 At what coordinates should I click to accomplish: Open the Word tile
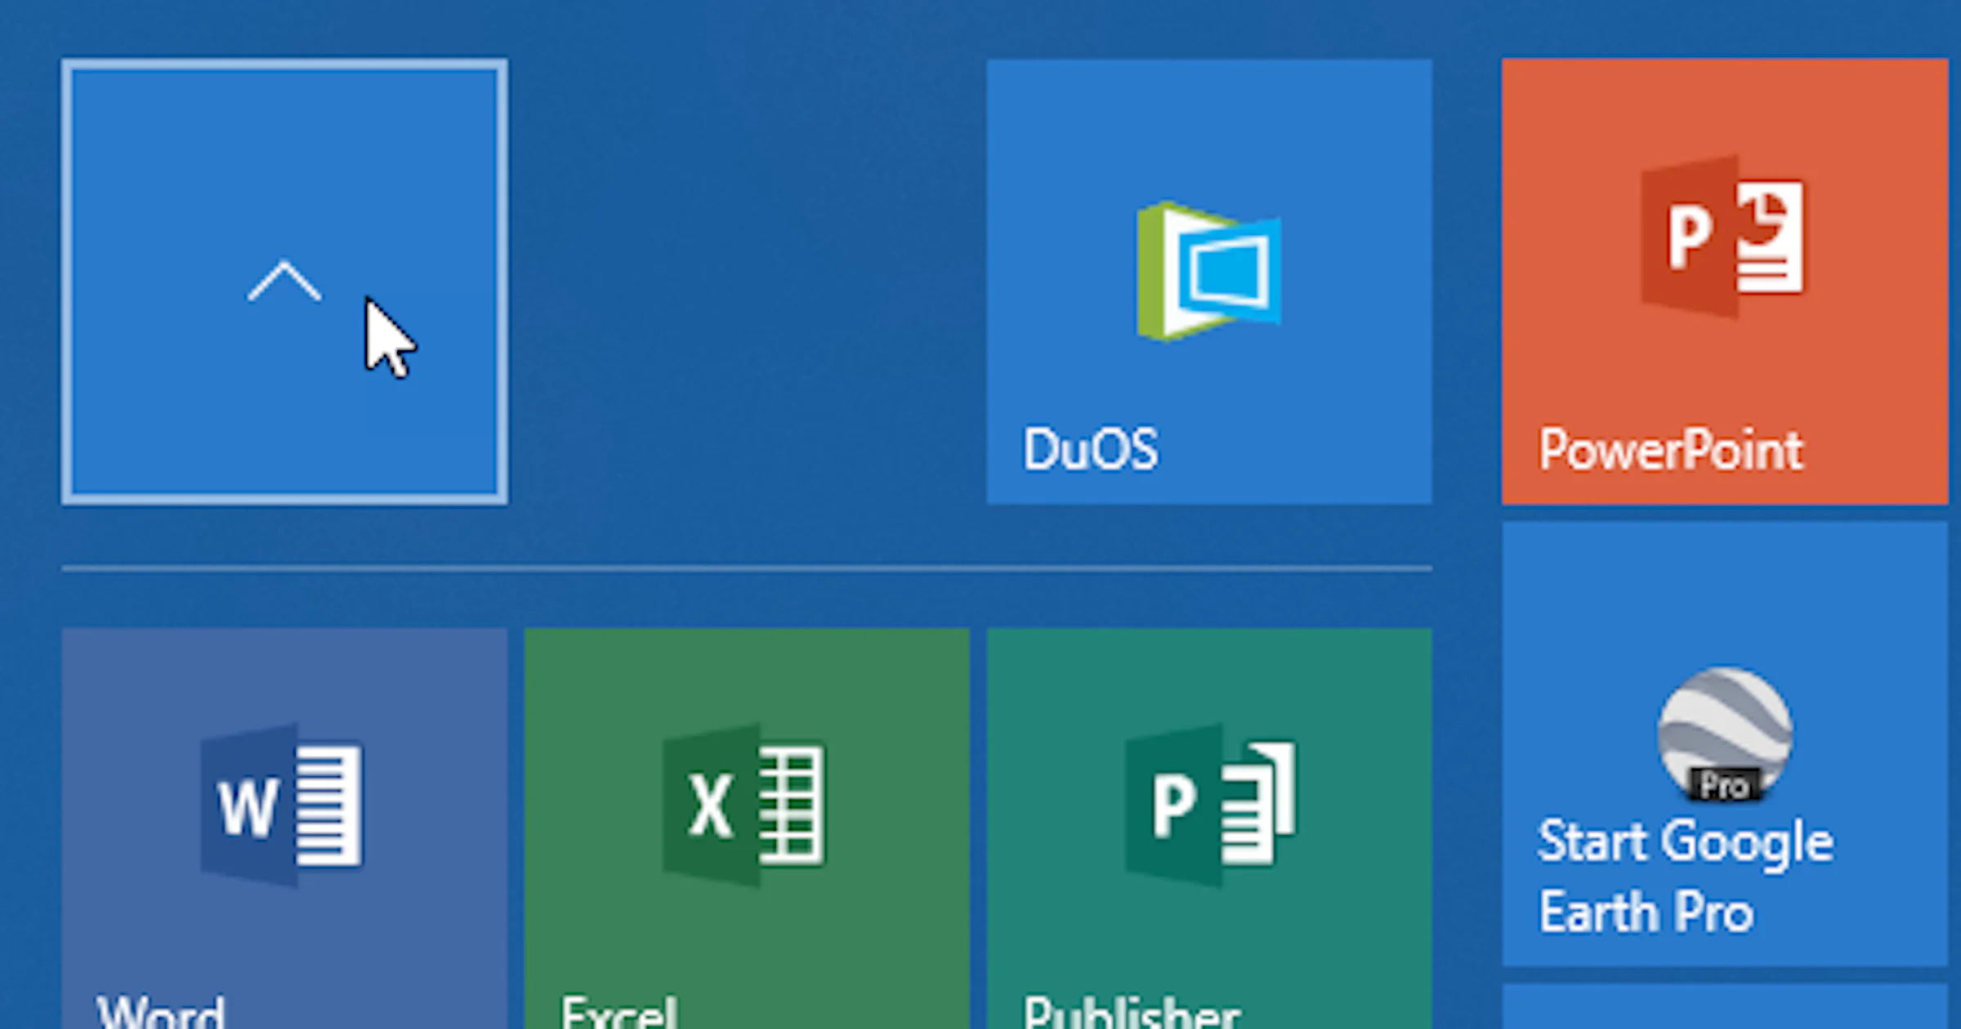[284, 828]
